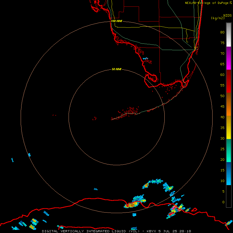The width and height of the screenshot is (233, 233).
Task: Click the 25 value on color scale
Action: pyautogui.click(x=222, y=149)
